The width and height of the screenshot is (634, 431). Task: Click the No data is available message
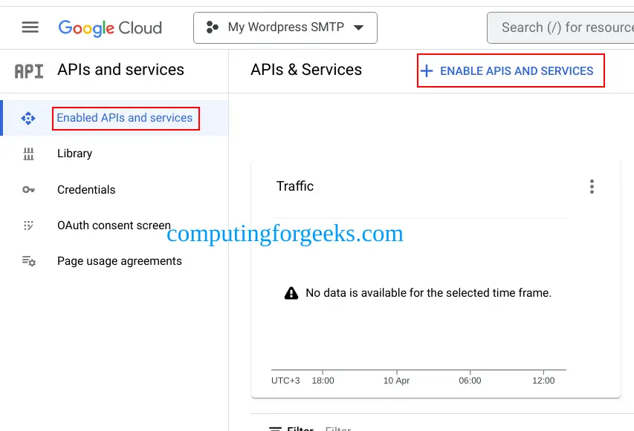coord(429,292)
